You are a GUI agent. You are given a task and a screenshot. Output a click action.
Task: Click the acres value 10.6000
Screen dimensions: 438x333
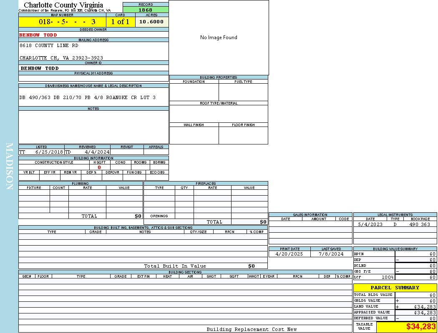tap(151, 22)
